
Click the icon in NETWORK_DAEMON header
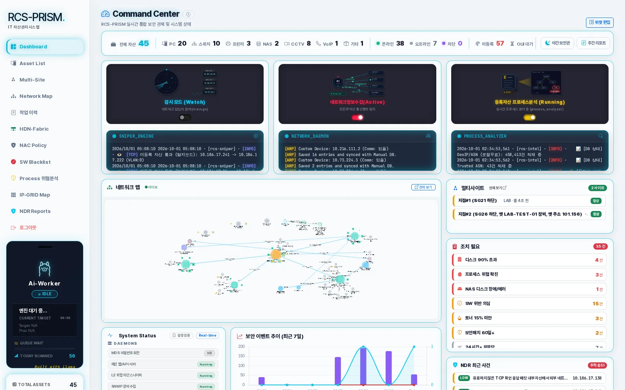[x=428, y=136]
